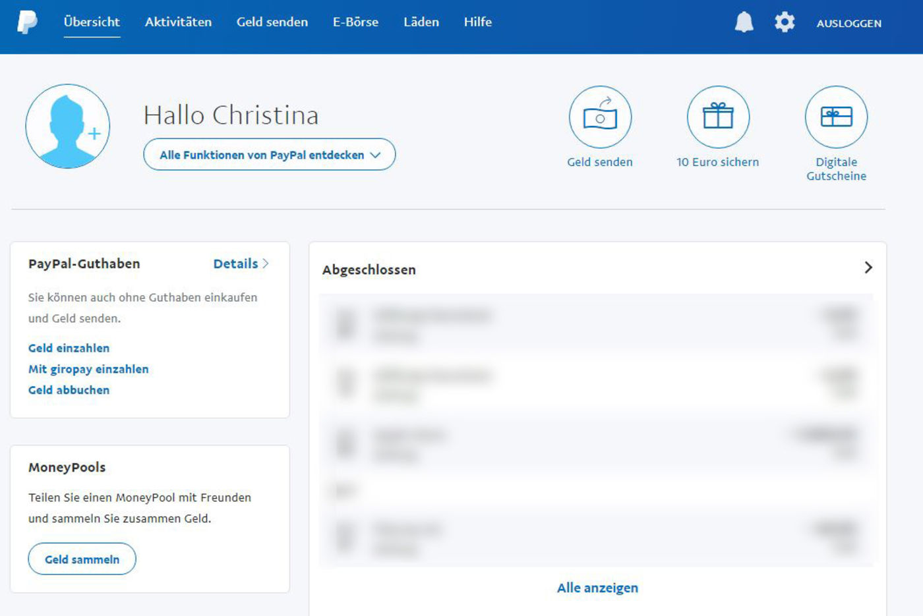Click the Hallo Christina greeting
Screen dimensions: 923x616
coord(231,115)
